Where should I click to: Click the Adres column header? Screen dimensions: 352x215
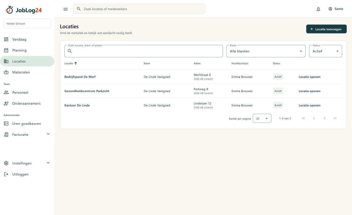coord(197,63)
